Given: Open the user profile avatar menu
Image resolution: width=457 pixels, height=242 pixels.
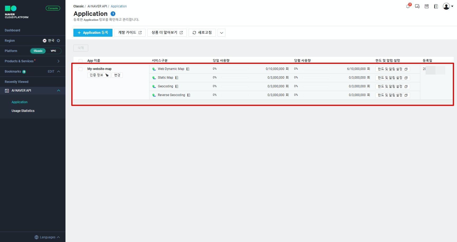Looking at the screenshot, I should [x=447, y=6].
